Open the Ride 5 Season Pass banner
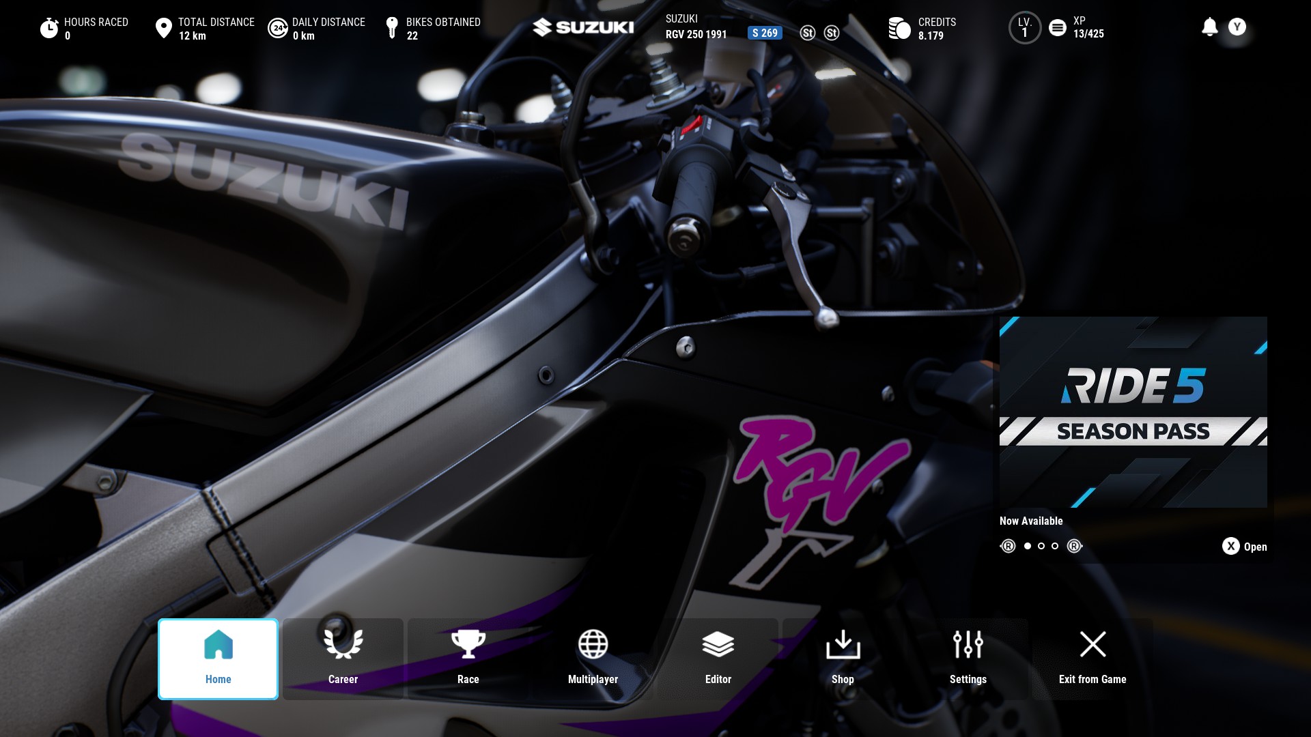The height and width of the screenshot is (737, 1311). coord(1133,411)
